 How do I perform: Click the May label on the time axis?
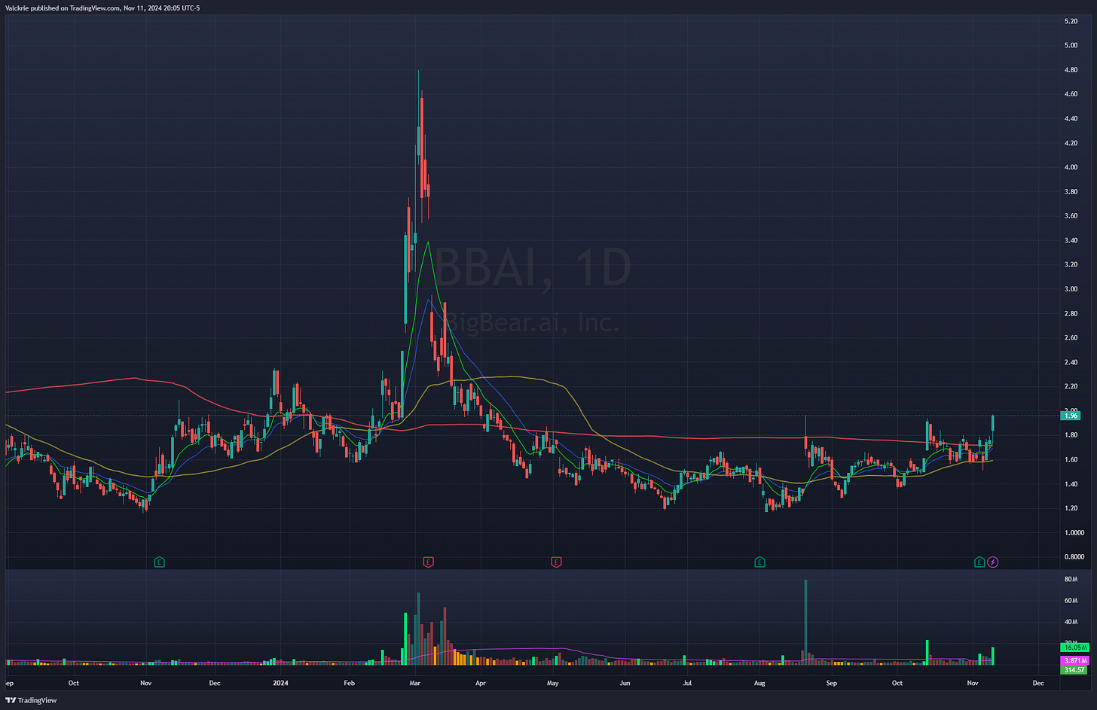[x=553, y=684]
